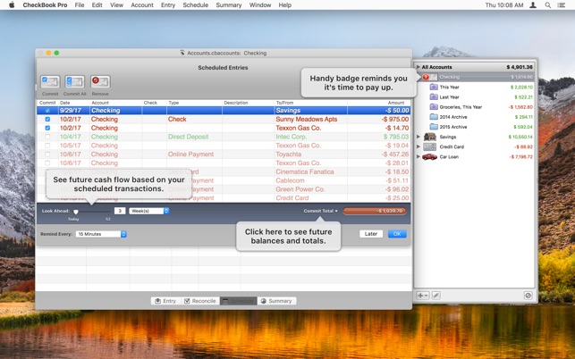Click the Later button
The width and height of the screenshot is (575, 359).
[x=371, y=234]
